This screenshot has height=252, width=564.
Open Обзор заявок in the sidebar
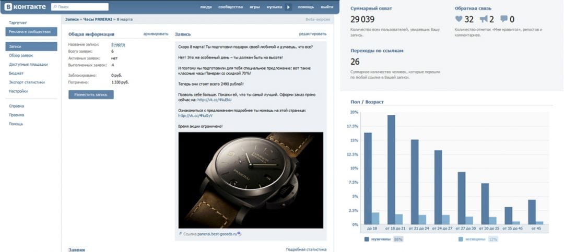click(21, 55)
